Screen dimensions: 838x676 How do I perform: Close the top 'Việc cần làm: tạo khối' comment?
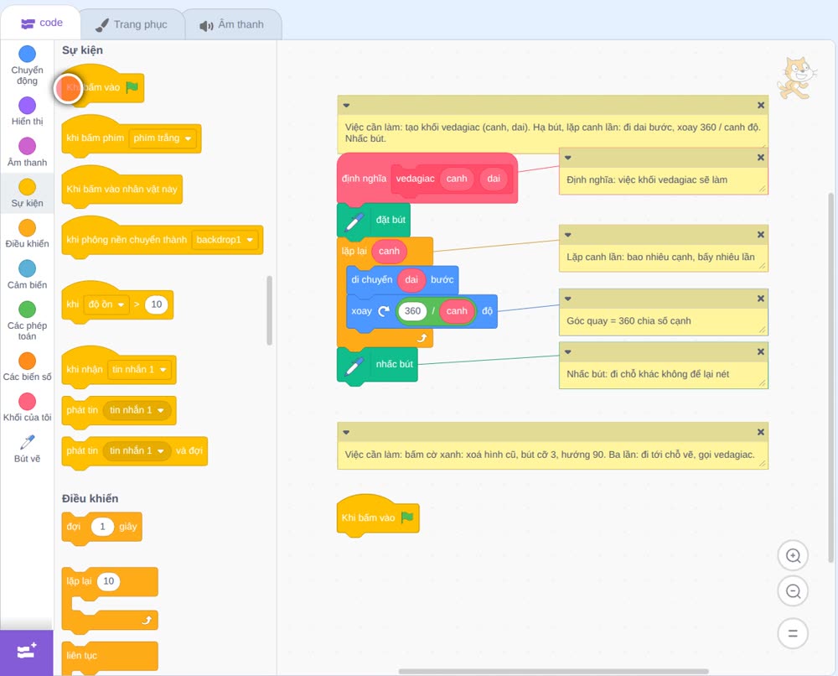tap(761, 106)
